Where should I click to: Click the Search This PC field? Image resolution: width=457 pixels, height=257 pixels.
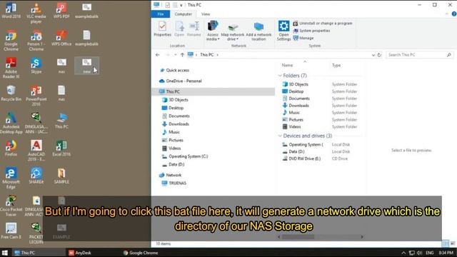click(419, 55)
